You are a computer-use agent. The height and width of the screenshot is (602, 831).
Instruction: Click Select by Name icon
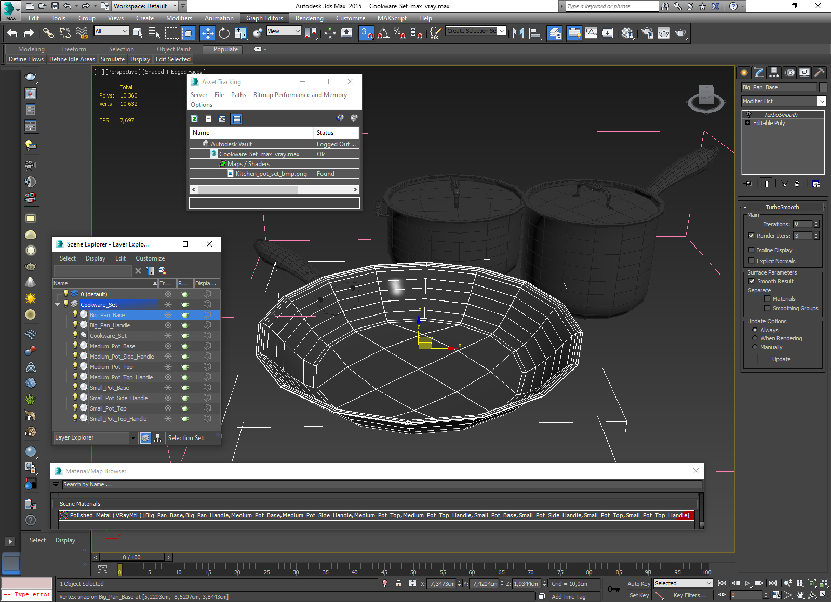tap(154, 33)
